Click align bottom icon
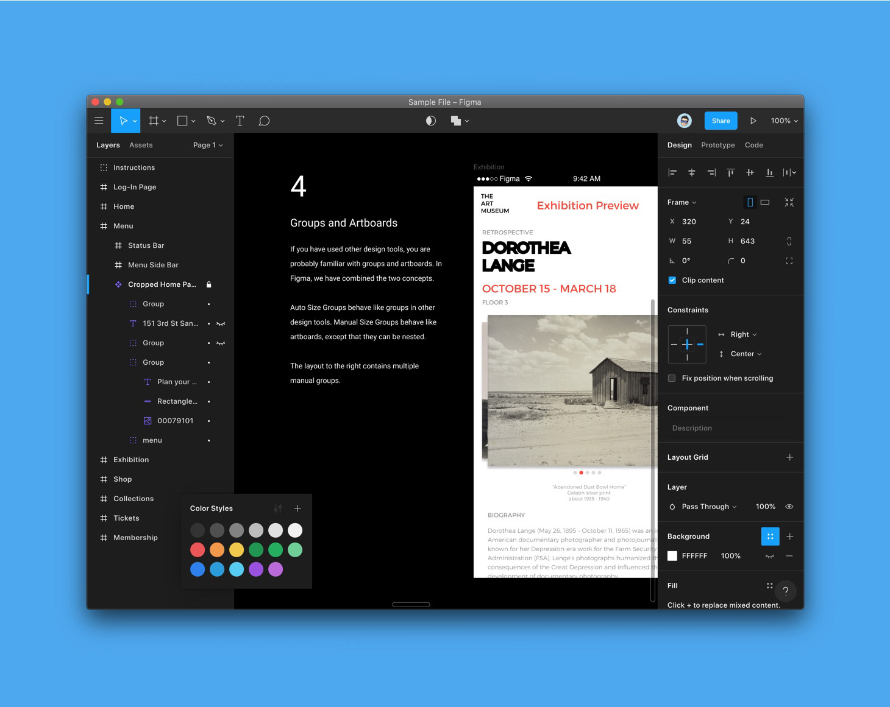This screenshot has height=707, width=890. point(769,172)
